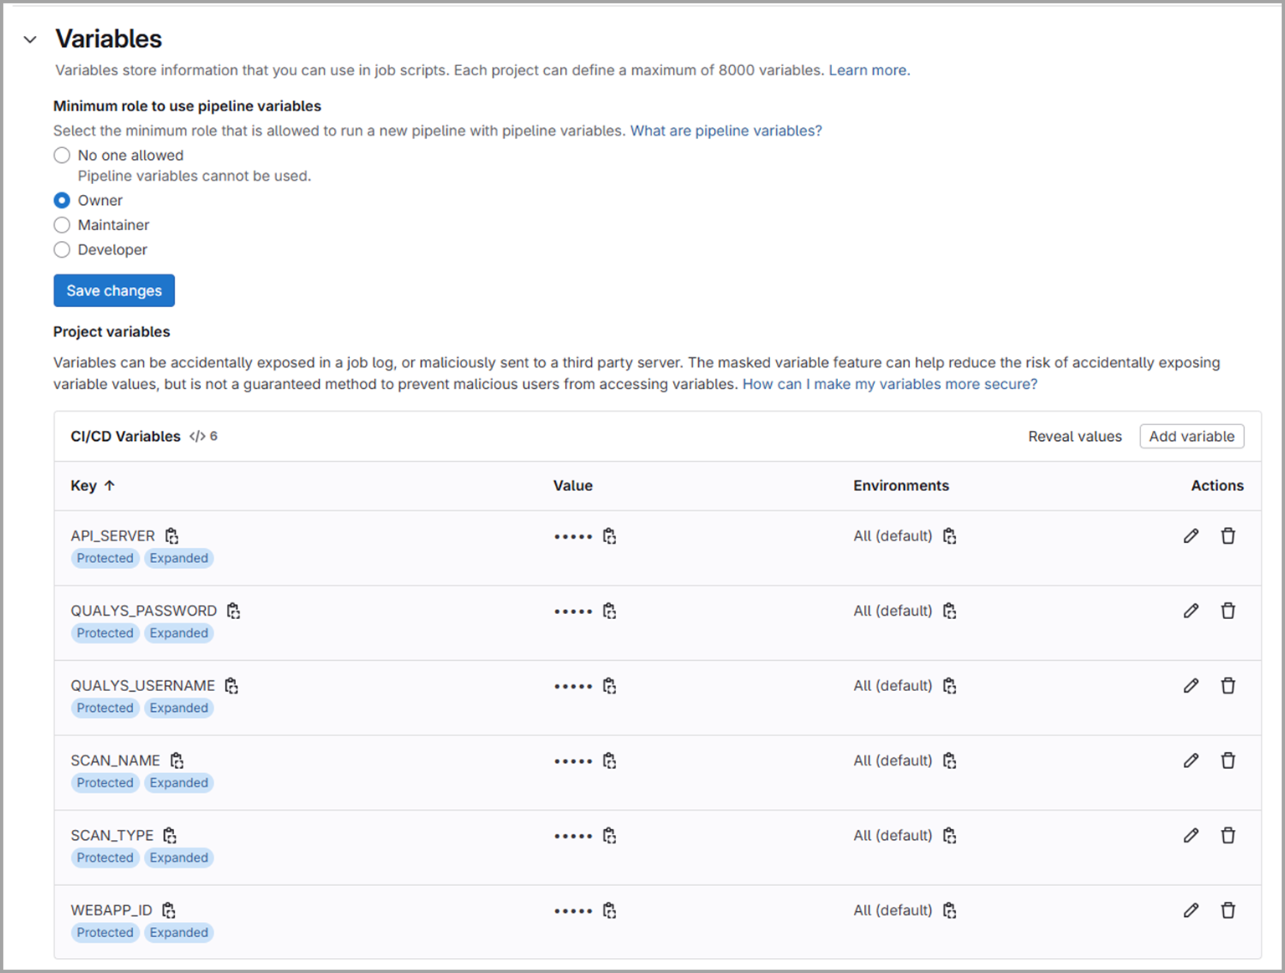Copy the API_SERVER masked value
The height and width of the screenshot is (973, 1285).
[609, 536]
